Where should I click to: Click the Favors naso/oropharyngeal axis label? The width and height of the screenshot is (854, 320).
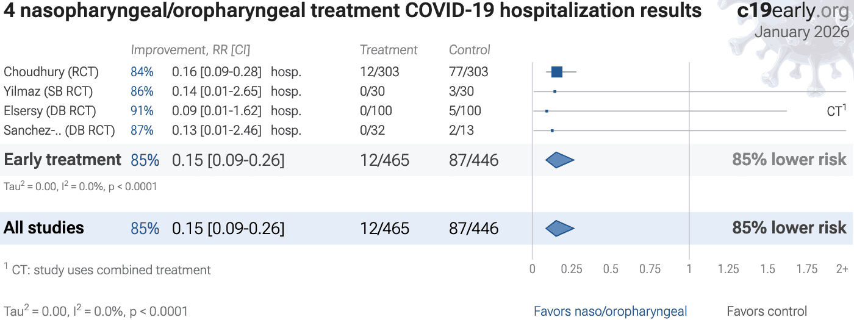pos(610,311)
